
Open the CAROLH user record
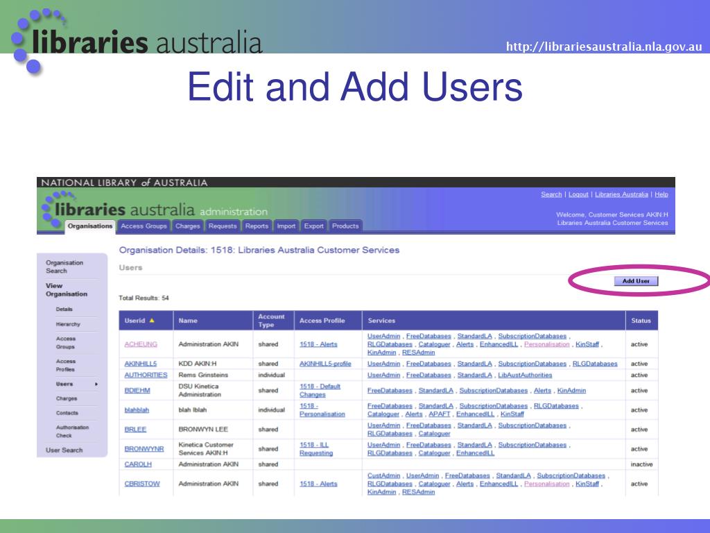coord(138,464)
